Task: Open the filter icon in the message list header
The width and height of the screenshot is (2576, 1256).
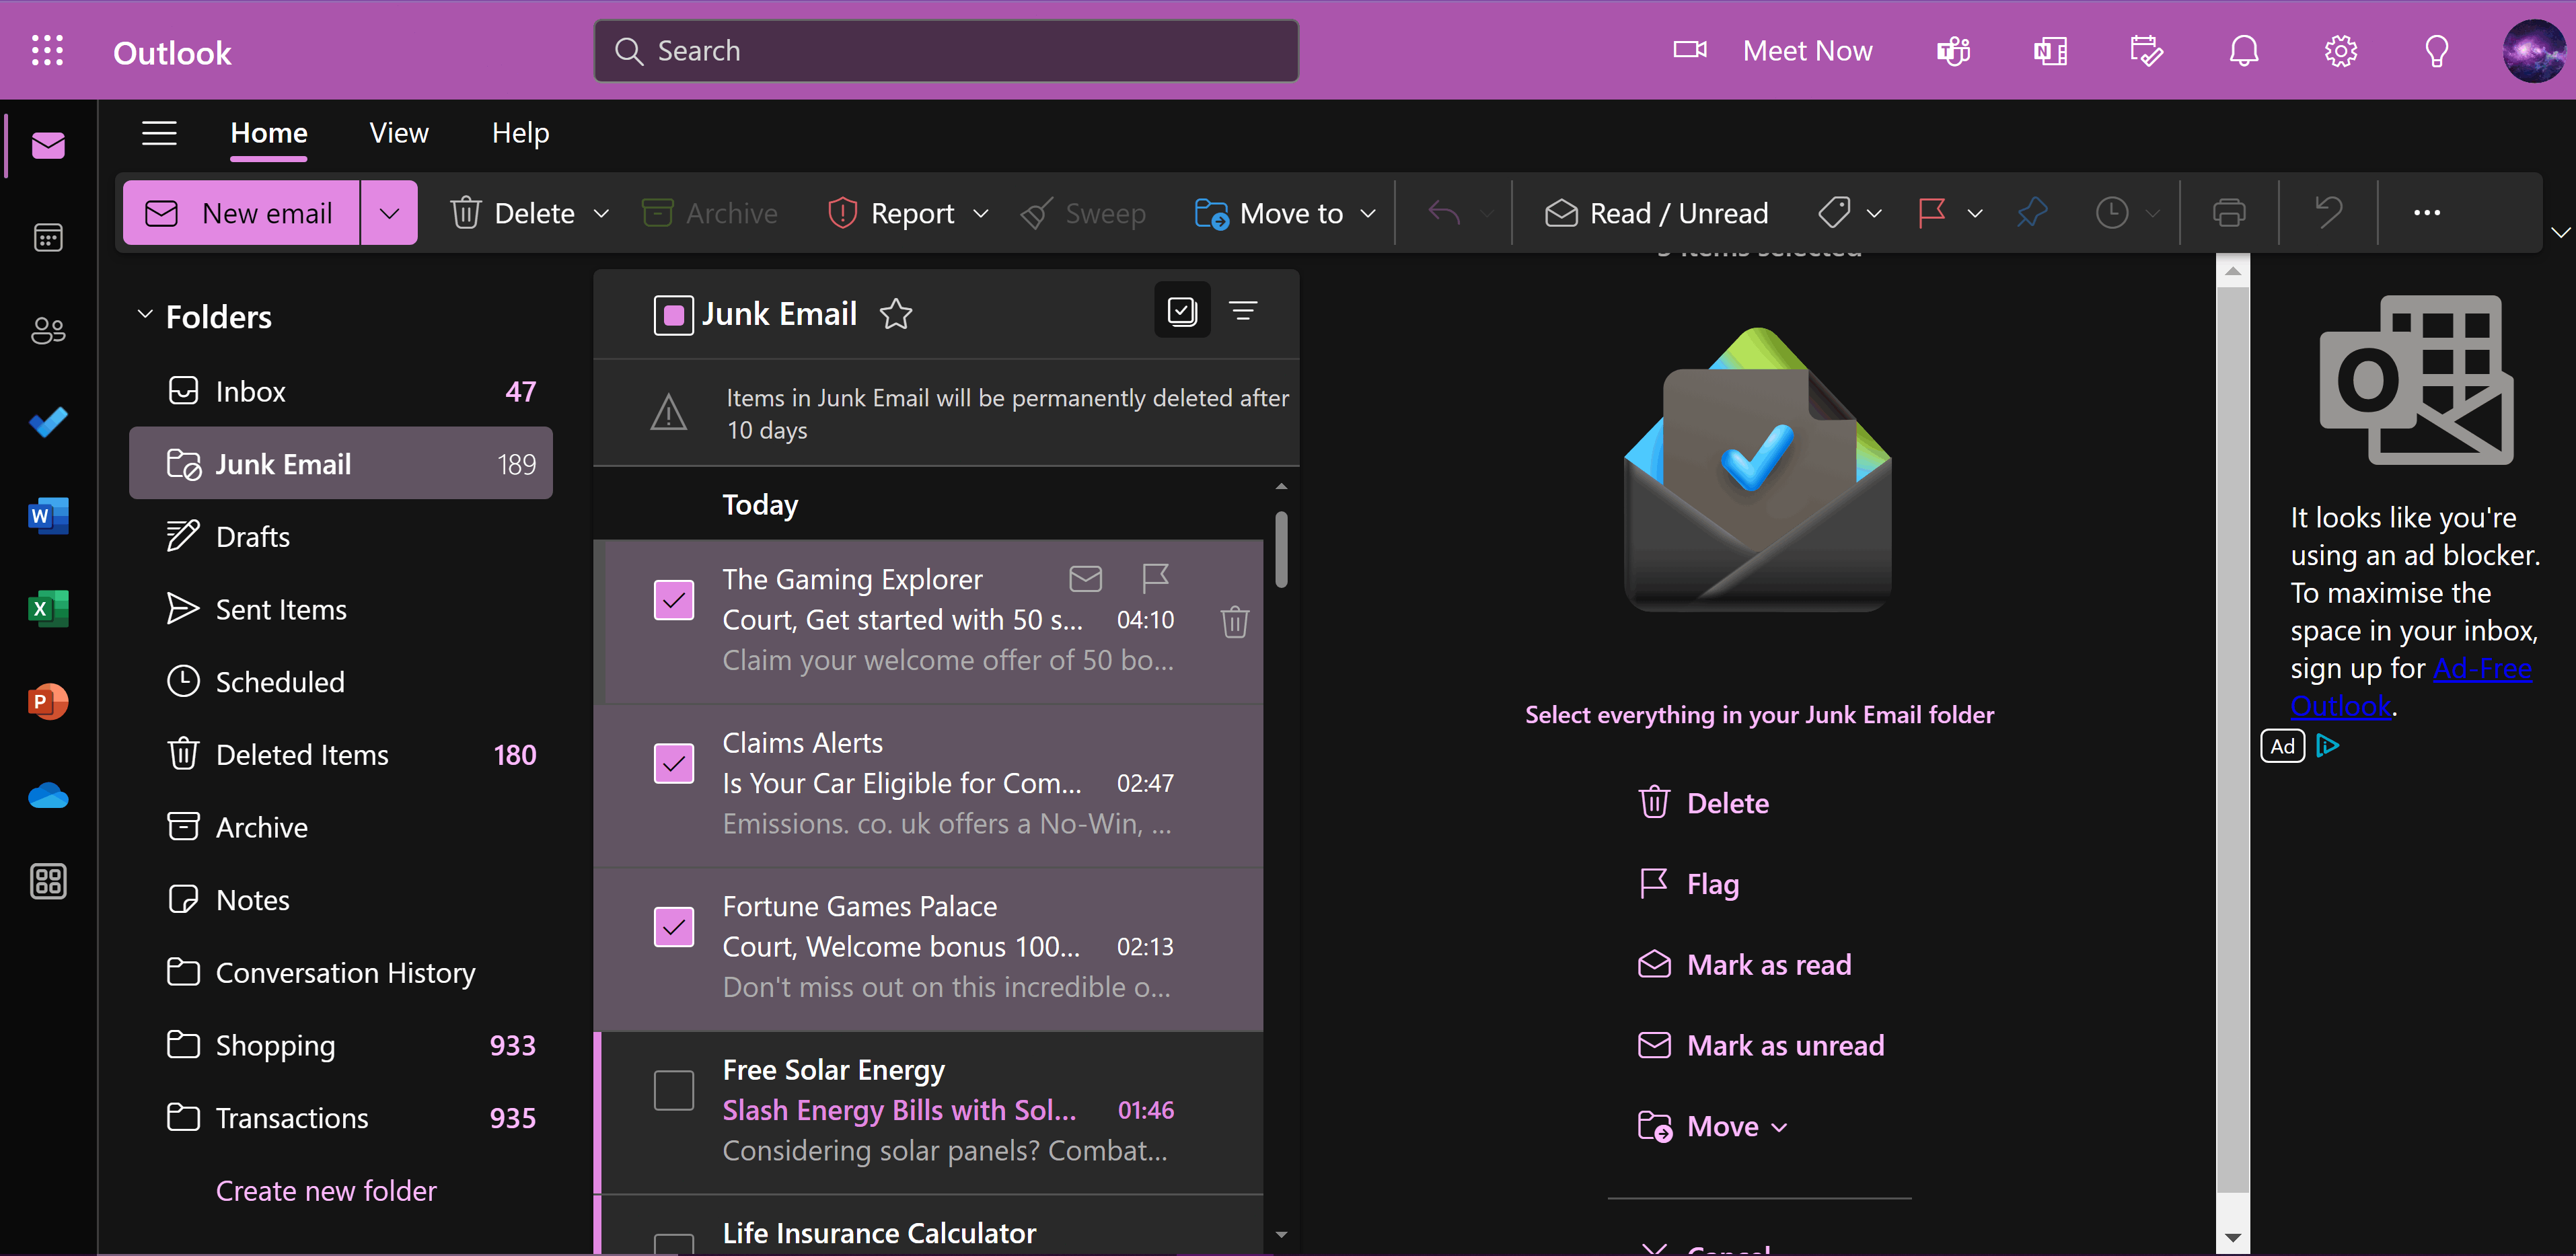Action: (1242, 311)
